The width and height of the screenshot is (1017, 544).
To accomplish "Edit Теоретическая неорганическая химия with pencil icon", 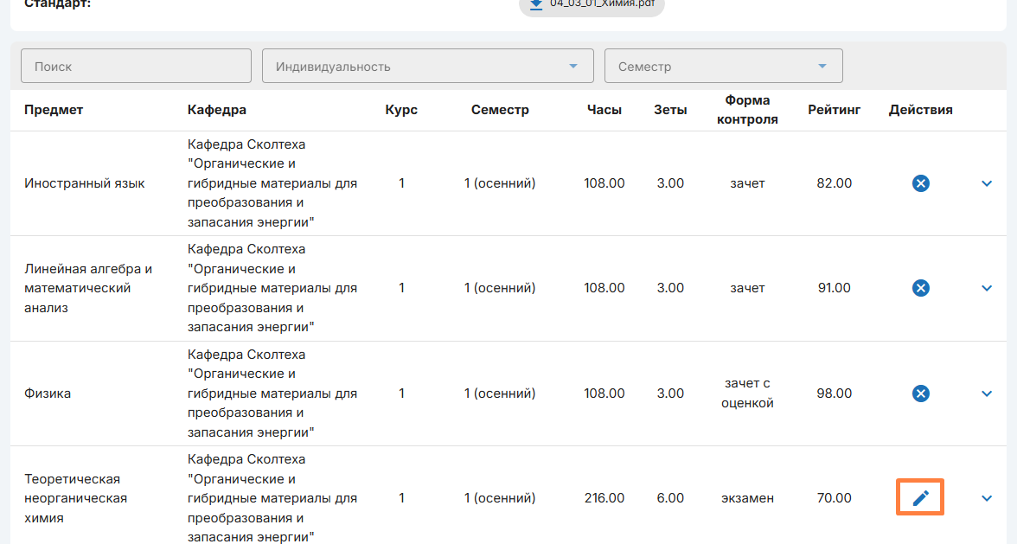I will [x=920, y=498].
